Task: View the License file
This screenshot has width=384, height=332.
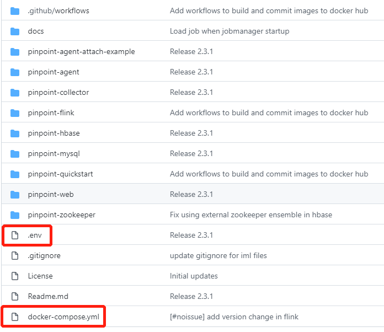Action: click(x=40, y=276)
